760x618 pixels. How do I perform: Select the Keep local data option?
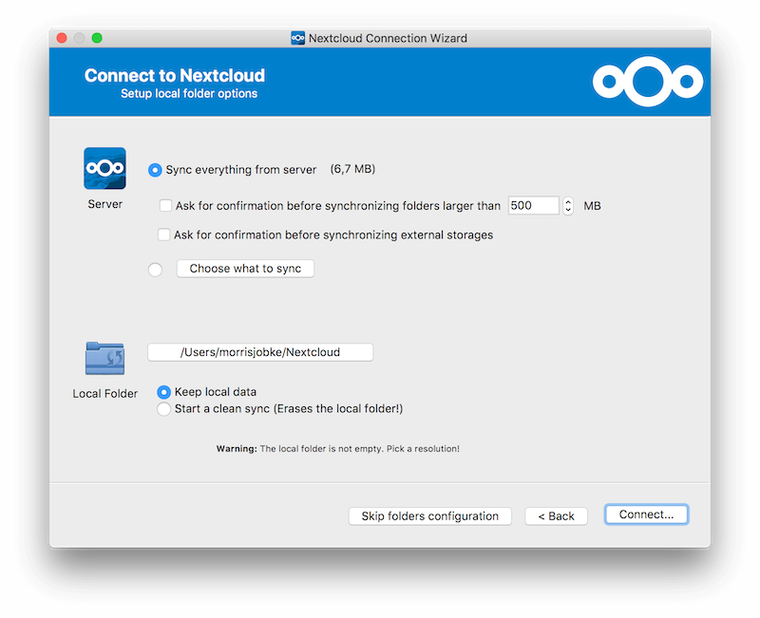165,391
